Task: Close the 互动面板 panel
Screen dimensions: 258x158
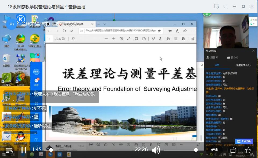Action: tap(253, 51)
